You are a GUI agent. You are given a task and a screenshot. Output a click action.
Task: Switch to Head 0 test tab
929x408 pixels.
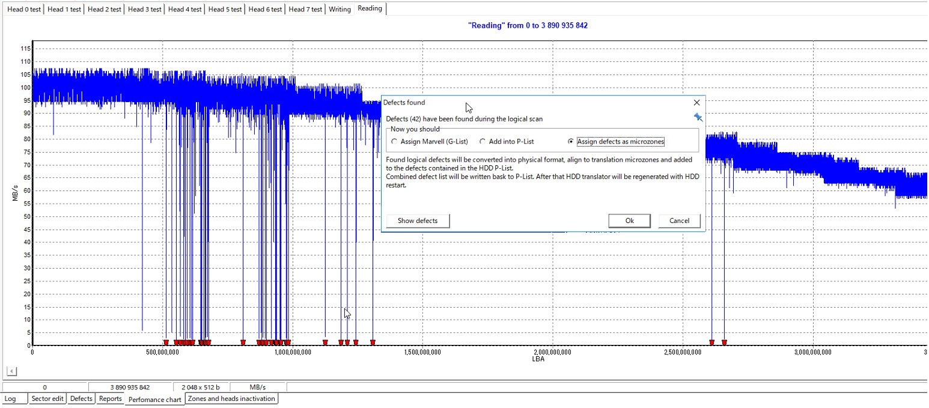click(x=23, y=9)
